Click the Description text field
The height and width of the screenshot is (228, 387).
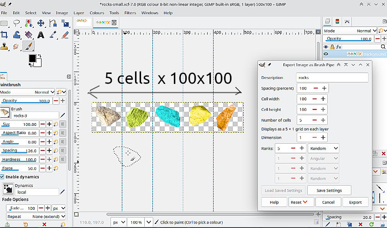pos(332,78)
